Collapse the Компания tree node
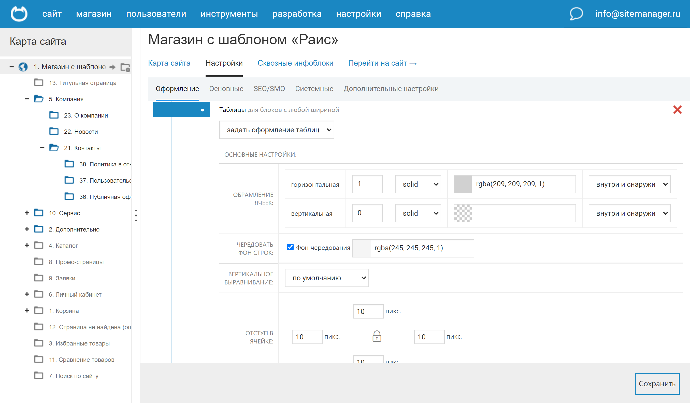Image resolution: width=690 pixels, height=403 pixels. (x=27, y=99)
